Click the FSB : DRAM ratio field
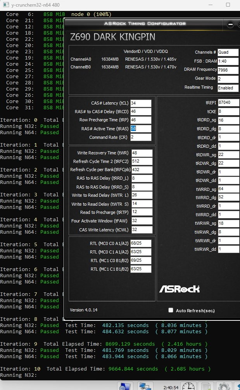240x390 pixels. tap(228, 61)
